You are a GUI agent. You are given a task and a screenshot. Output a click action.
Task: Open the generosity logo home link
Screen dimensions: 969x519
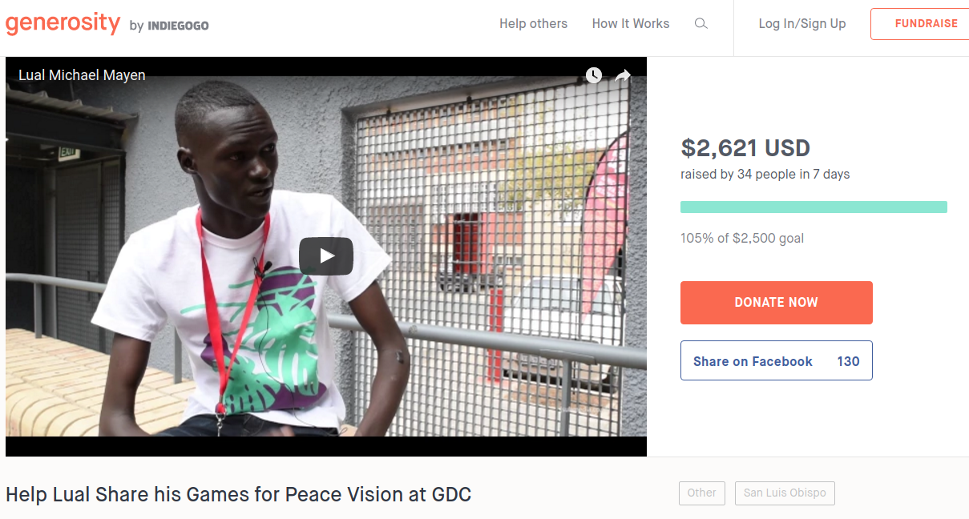point(63,22)
